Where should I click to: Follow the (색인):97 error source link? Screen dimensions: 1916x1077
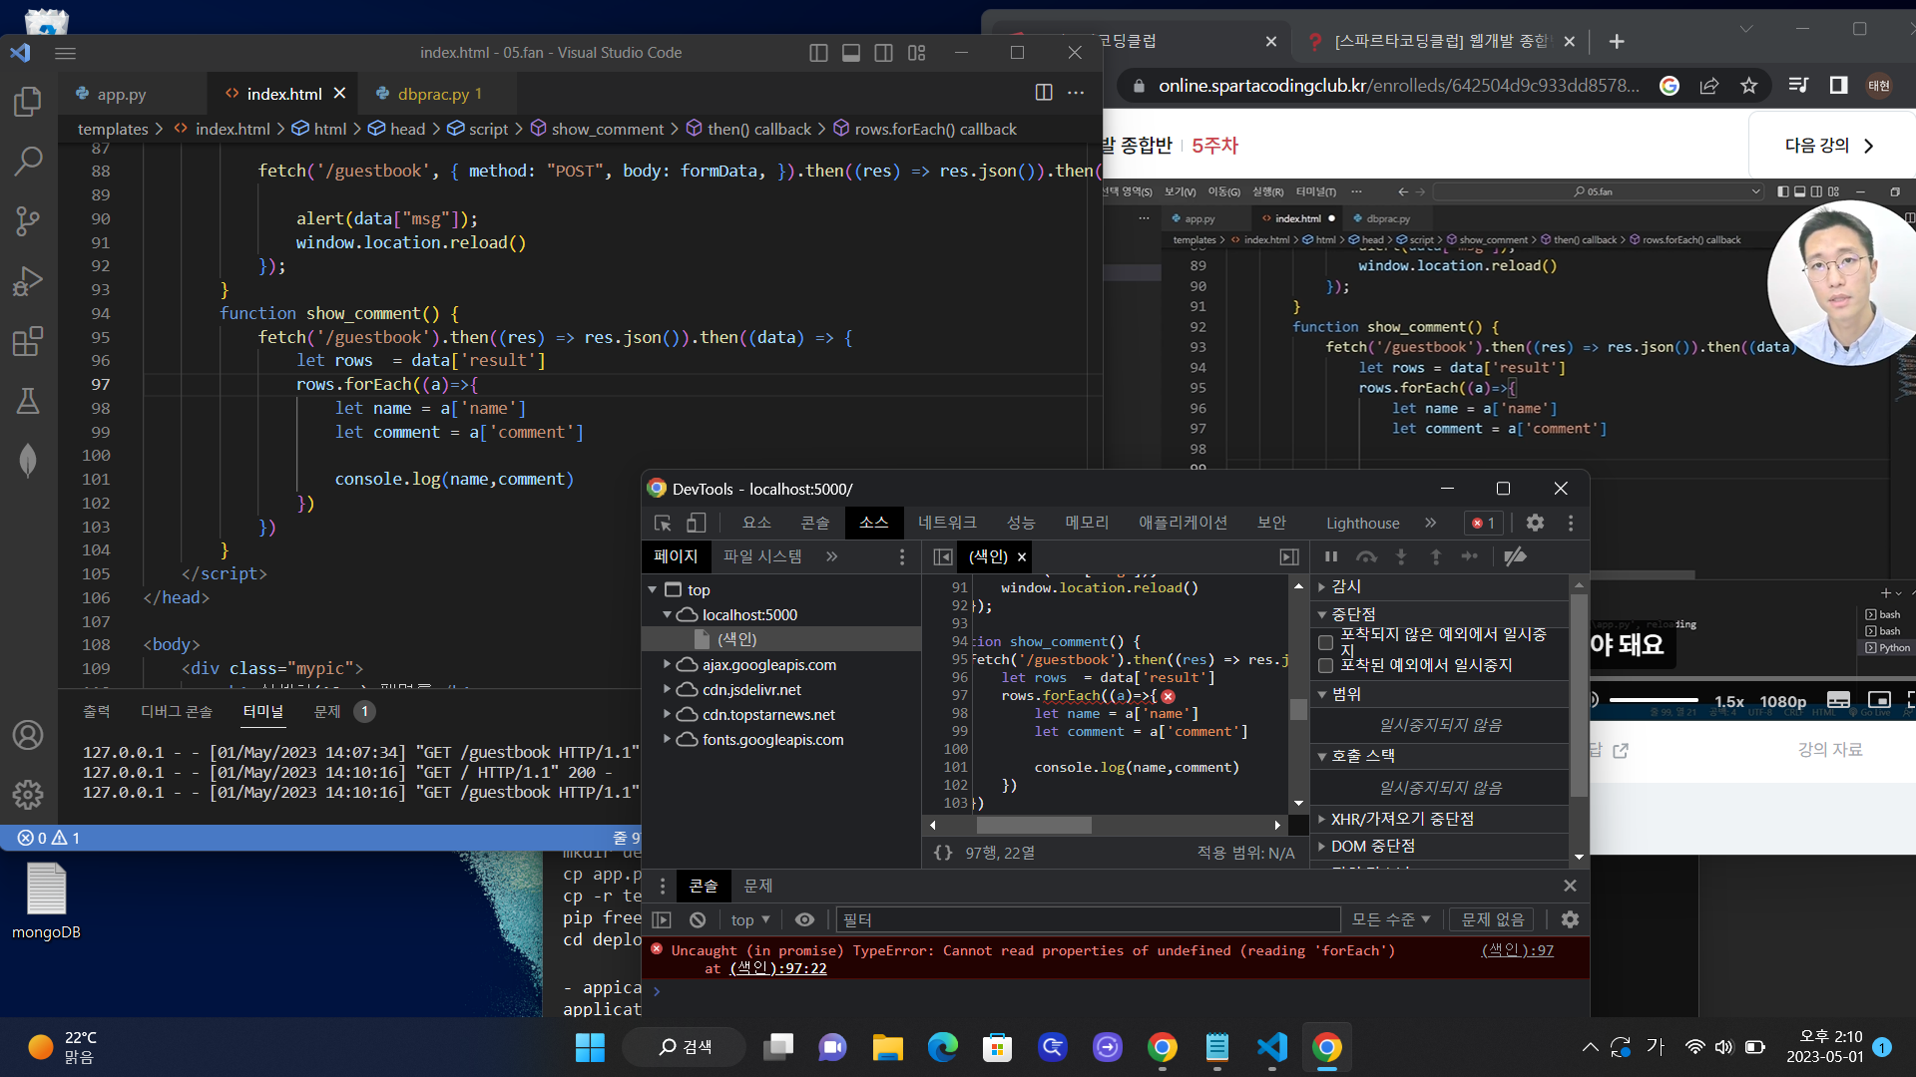click(x=1517, y=950)
